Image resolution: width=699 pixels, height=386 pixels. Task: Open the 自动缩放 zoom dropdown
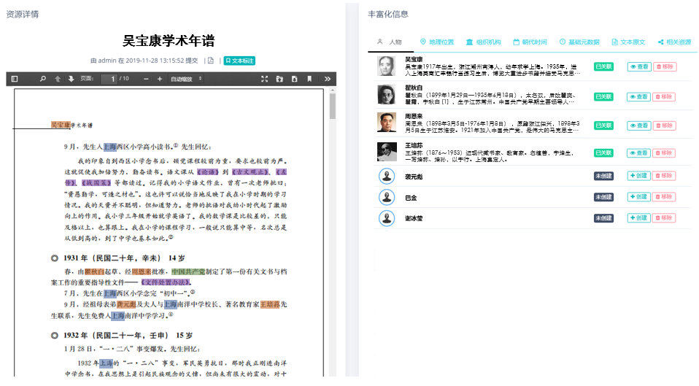pyautogui.click(x=186, y=79)
